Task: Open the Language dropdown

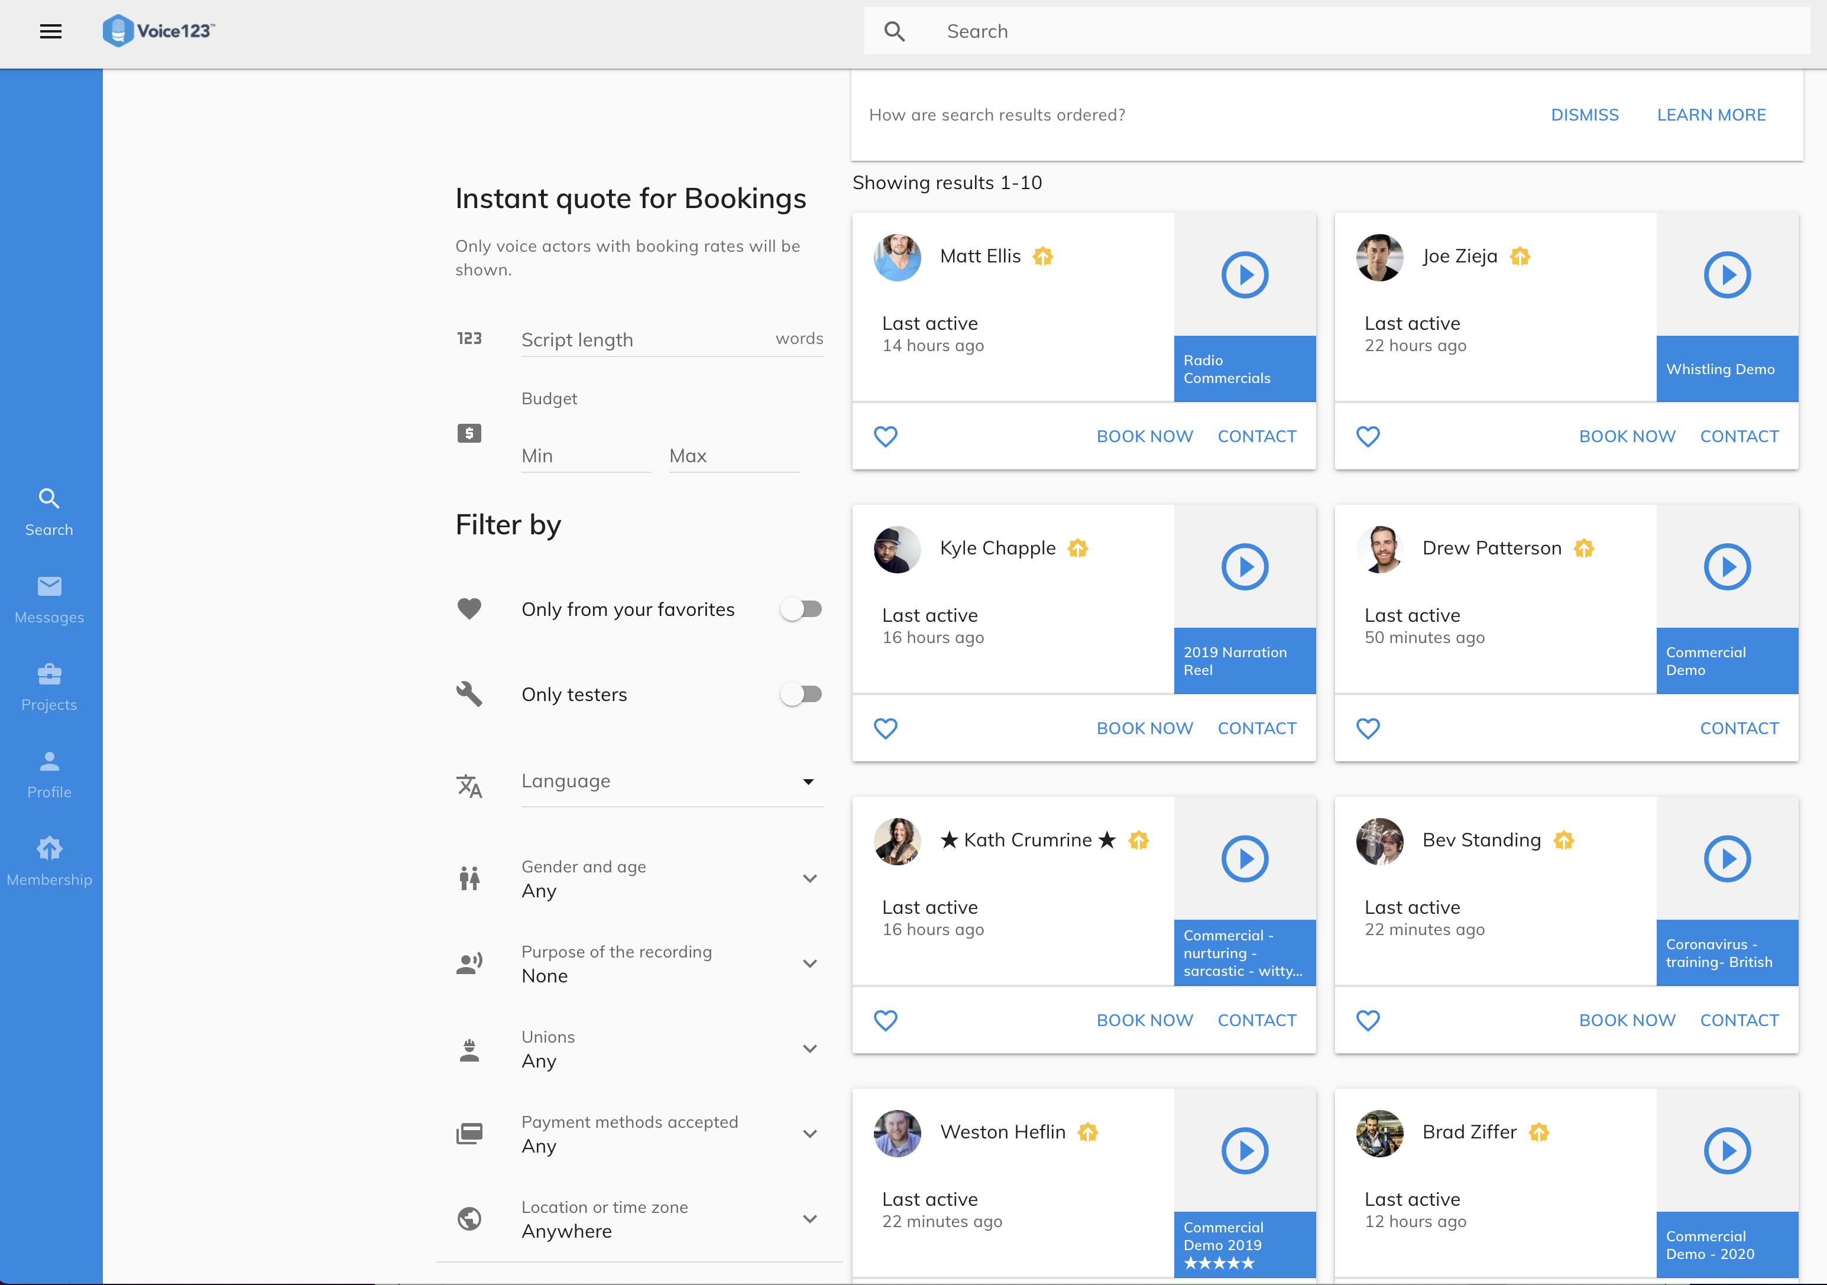Action: pyautogui.click(x=672, y=782)
